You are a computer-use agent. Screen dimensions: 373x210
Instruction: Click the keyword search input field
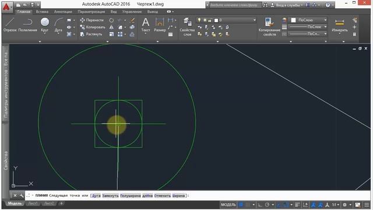pyautogui.click(x=235, y=5)
